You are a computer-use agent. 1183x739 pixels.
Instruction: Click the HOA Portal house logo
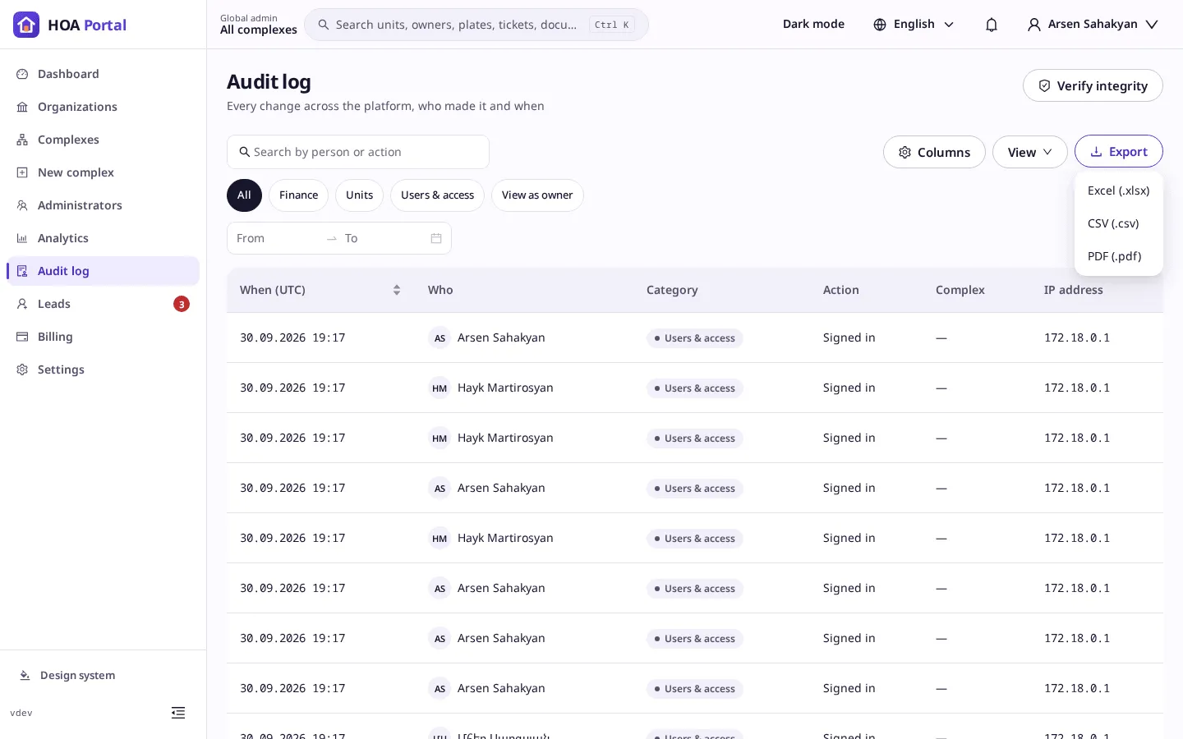[26, 25]
